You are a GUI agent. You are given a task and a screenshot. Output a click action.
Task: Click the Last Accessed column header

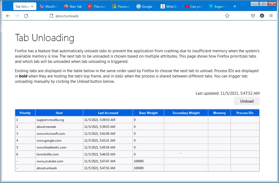pos(108,113)
